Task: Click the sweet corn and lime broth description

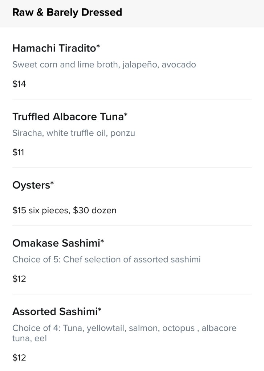Action: 104,65
